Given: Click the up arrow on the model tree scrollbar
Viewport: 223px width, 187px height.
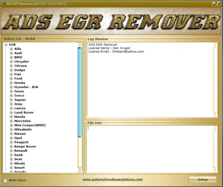Looking at the screenshot, I should coord(80,44).
